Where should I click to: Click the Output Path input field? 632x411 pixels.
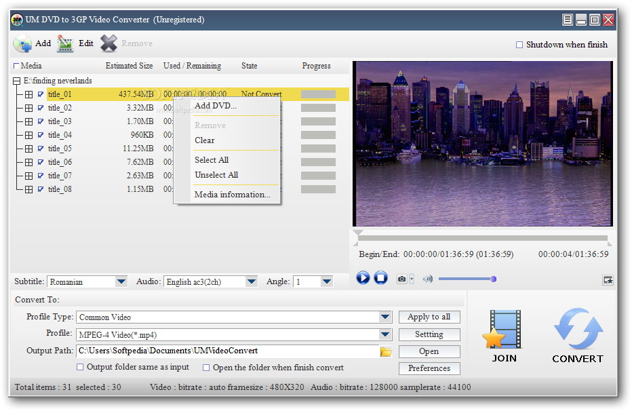pos(228,351)
